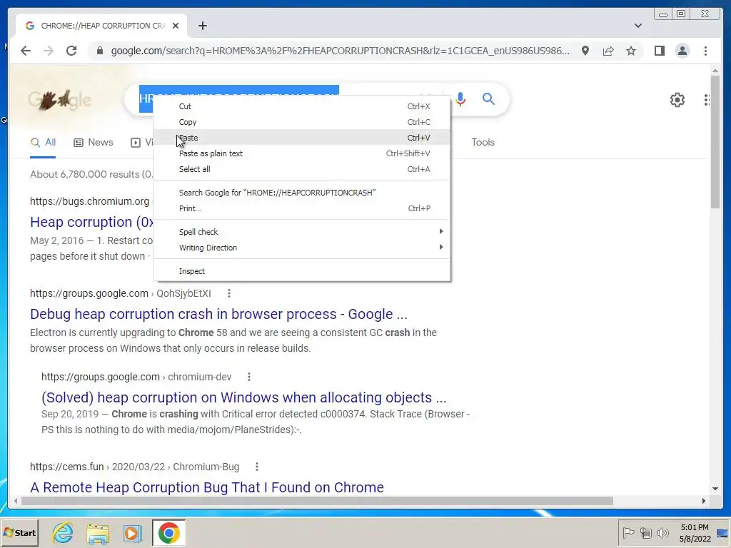Choose Select all from context menu
731x548 pixels.
point(302,169)
